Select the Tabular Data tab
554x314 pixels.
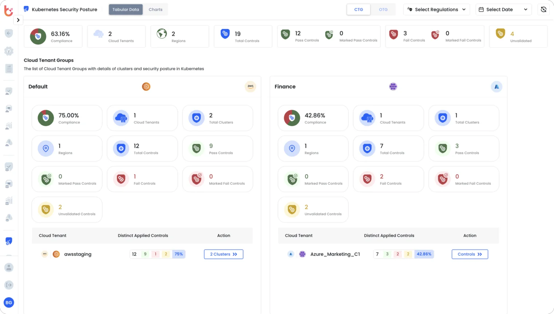point(126,9)
